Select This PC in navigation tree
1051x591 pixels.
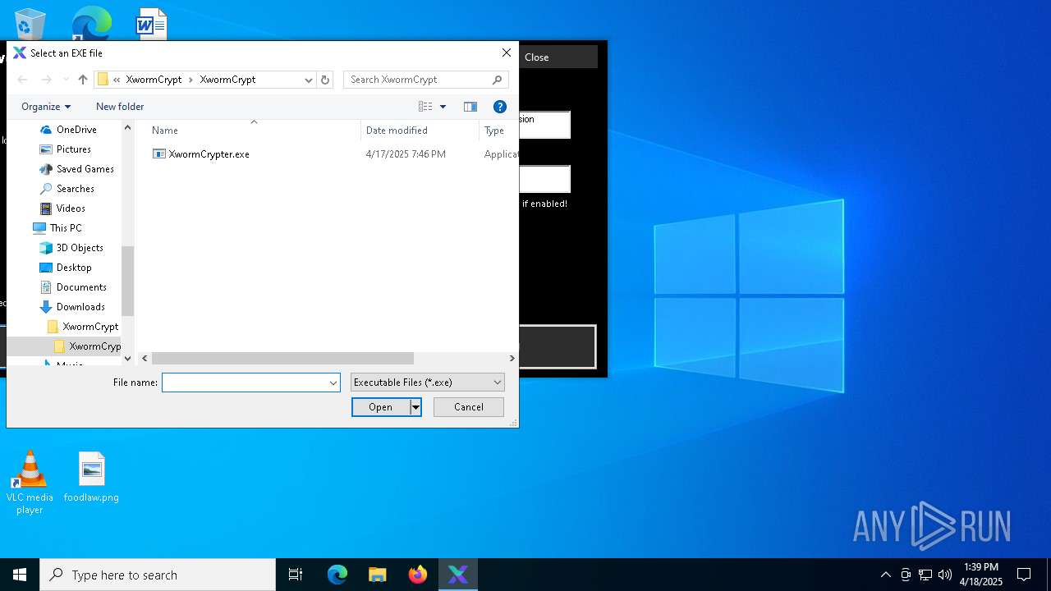pos(65,228)
